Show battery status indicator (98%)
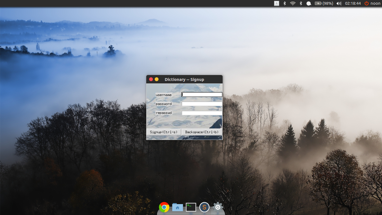 pos(324,3)
